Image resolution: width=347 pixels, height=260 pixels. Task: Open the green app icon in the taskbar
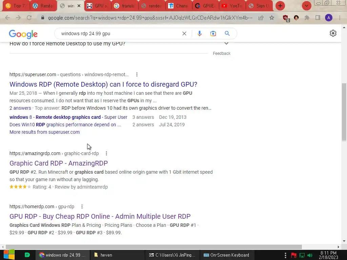(x=27, y=255)
